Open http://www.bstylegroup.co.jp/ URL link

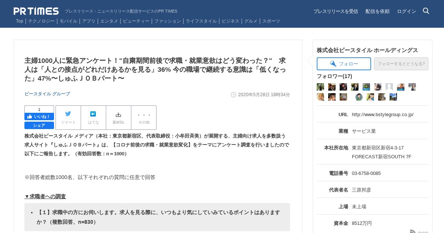tap(383, 115)
